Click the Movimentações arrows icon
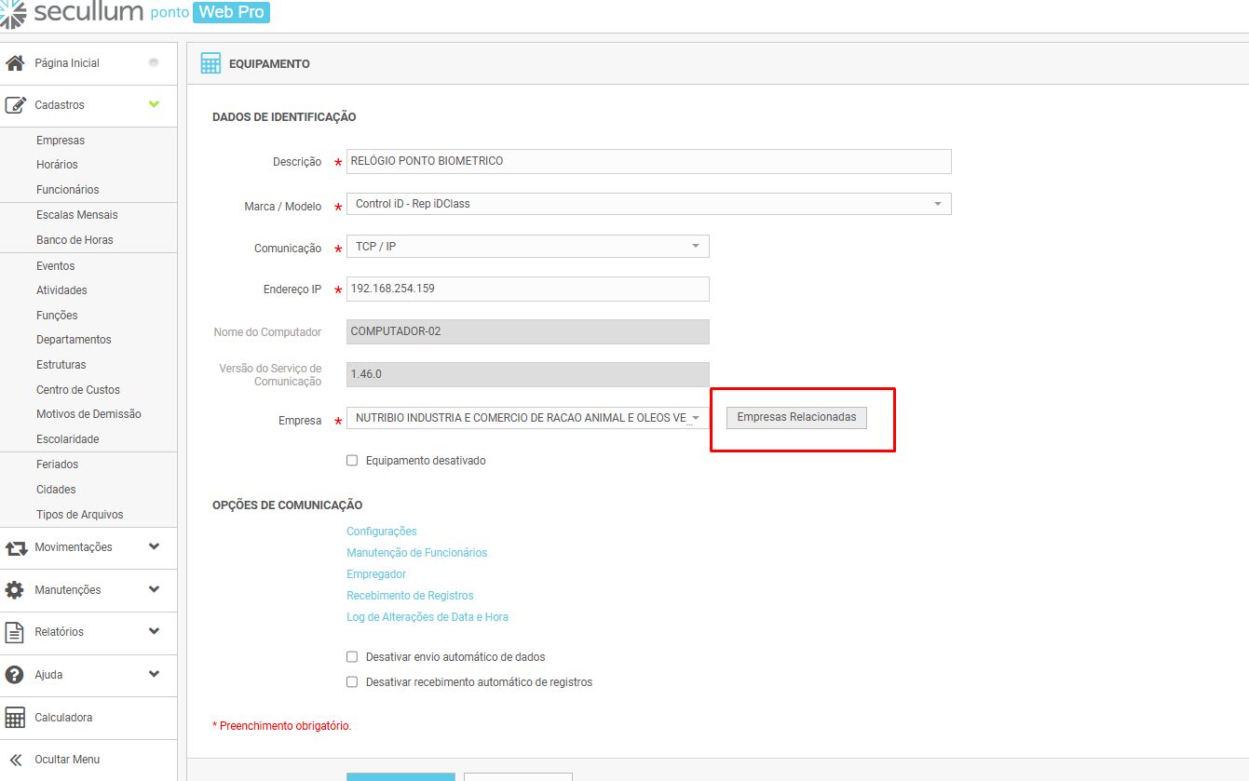This screenshot has height=781, width=1249. [15, 548]
